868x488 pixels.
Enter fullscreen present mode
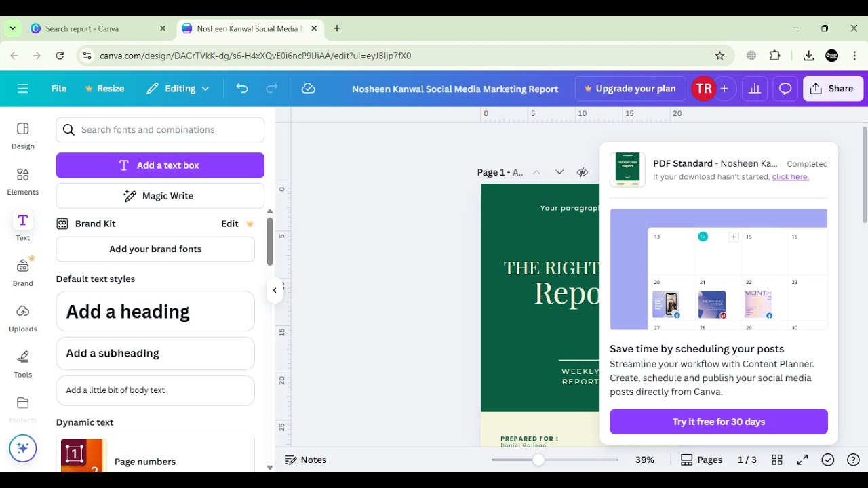coord(802,460)
